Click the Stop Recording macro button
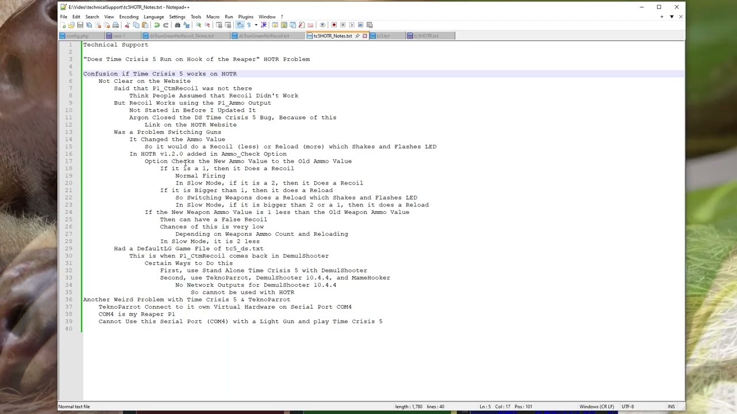The height and width of the screenshot is (414, 737). (343, 25)
